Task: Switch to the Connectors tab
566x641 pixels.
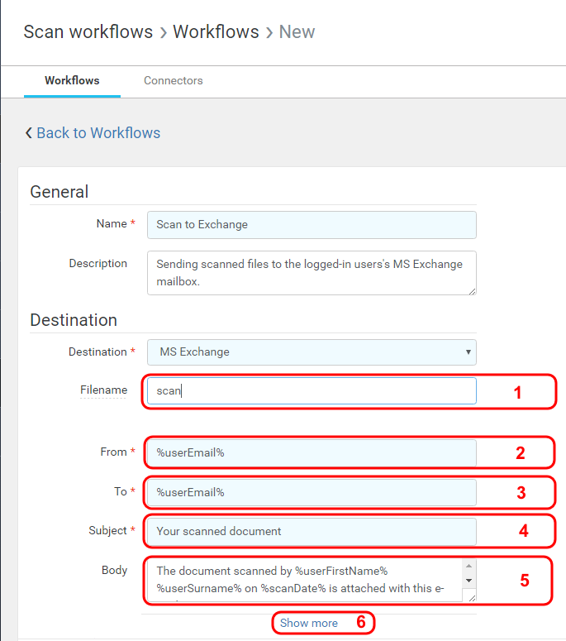Action: (x=173, y=81)
